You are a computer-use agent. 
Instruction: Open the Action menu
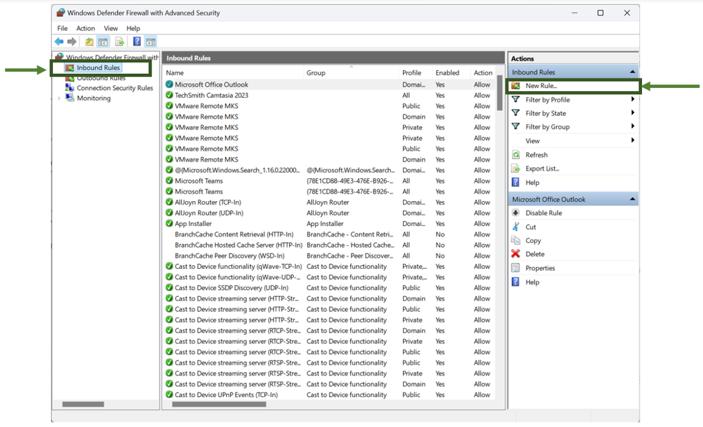click(85, 28)
